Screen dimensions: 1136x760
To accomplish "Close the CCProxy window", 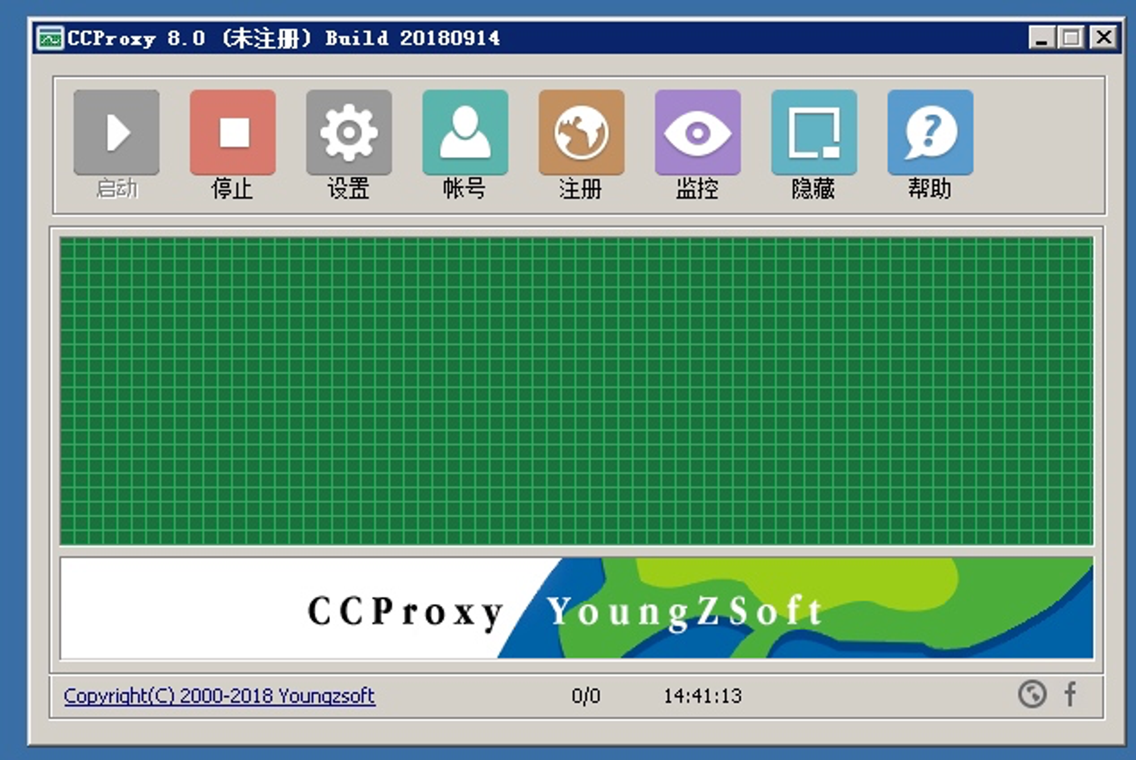I will click(x=1104, y=38).
